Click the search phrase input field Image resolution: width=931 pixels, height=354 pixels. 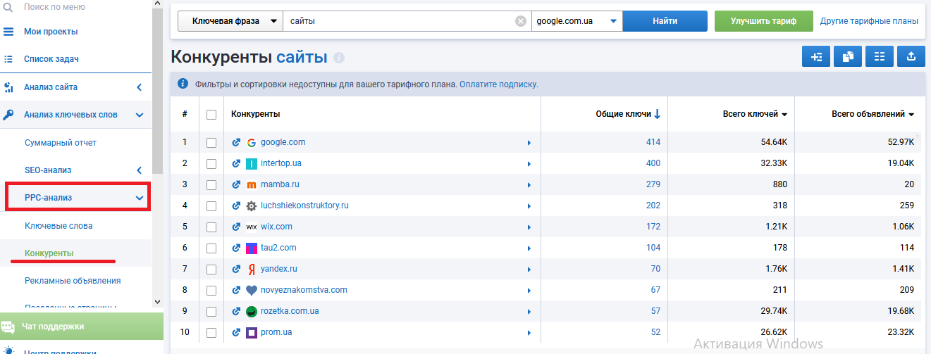click(x=398, y=21)
